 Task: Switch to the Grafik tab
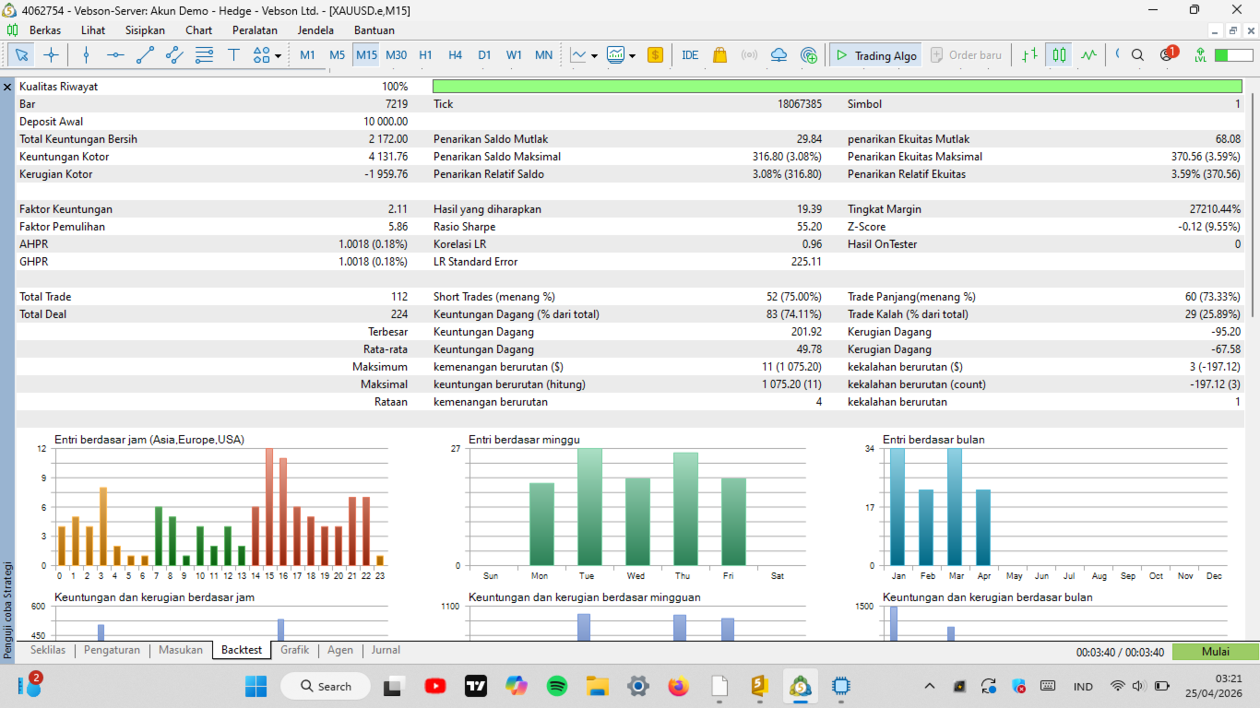[x=294, y=650]
